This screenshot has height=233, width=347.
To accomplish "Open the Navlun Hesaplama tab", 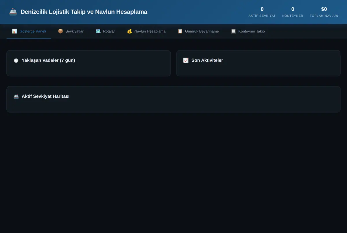I will (x=146, y=31).
